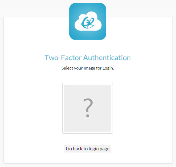This screenshot has width=176, height=167.
Task: Click the Two-Factor Authentication heading
Action: [x=88, y=58]
